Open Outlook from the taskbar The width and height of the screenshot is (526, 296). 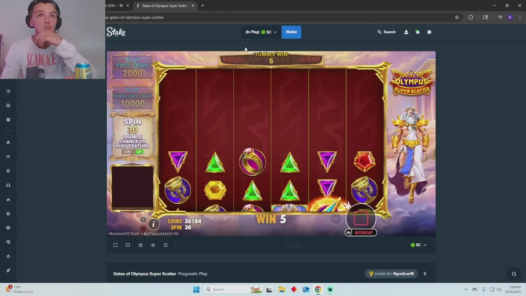pyautogui.click(x=306, y=289)
